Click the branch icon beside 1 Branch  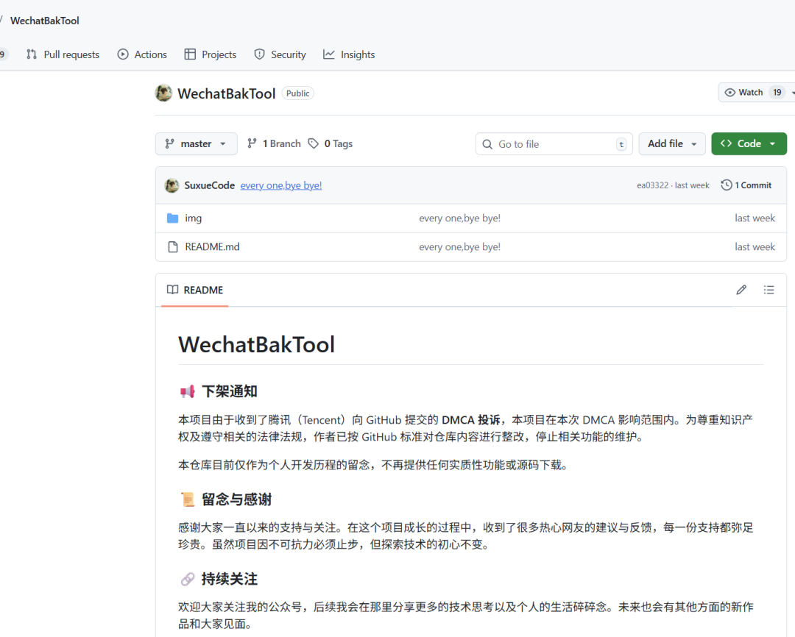[x=252, y=143]
